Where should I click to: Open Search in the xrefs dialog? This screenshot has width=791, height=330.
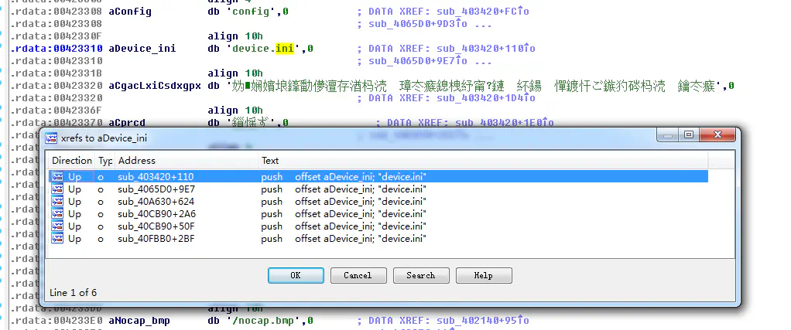tap(420, 276)
